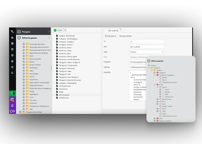Click the green notifications chat icon
202x144 pixels.
pyautogui.click(x=12, y=93)
